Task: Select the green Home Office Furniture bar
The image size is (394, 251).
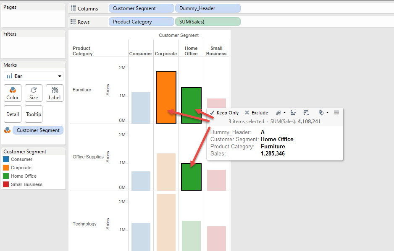Action: 191,105
